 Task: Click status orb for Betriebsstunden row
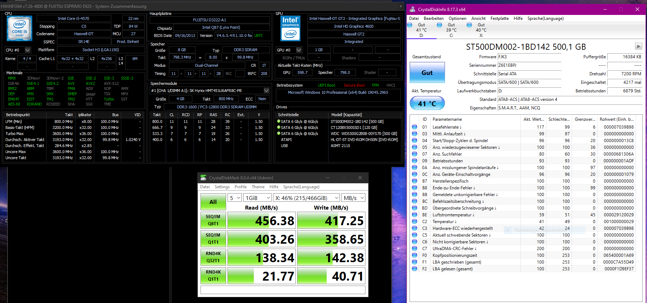415,161
